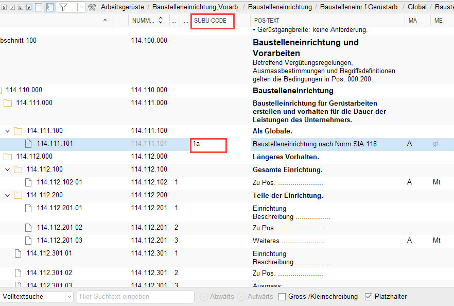The width and height of the screenshot is (454, 306).
Task: Click the folder icon of 114.111.100
Action: tap(18, 131)
